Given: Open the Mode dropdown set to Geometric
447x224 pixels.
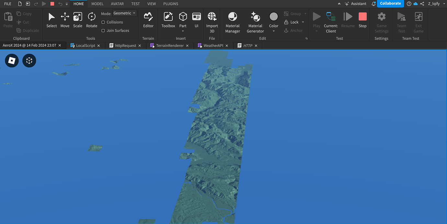Looking at the screenshot, I should [124, 13].
